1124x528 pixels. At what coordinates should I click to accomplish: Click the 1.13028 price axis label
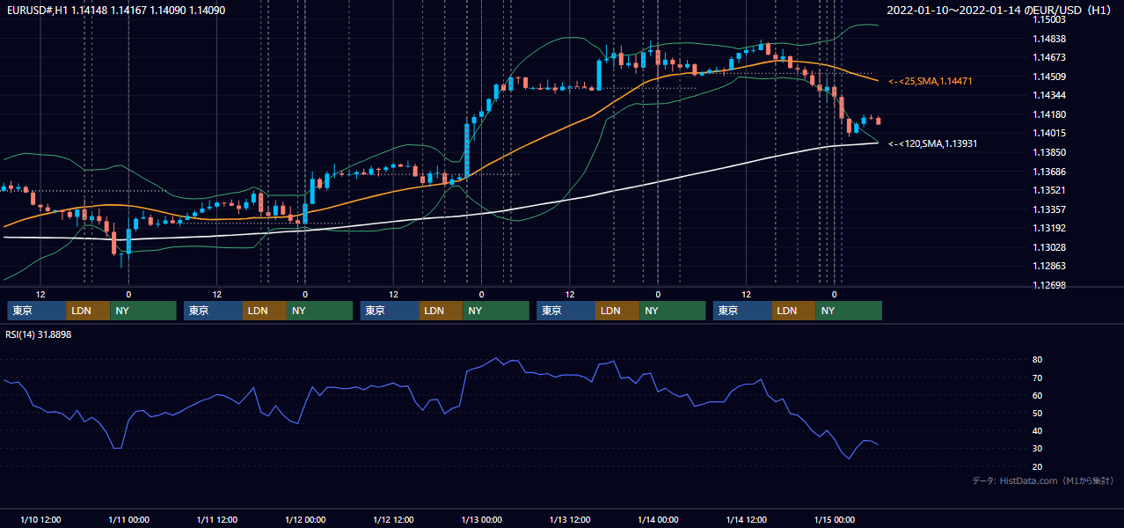point(1049,247)
